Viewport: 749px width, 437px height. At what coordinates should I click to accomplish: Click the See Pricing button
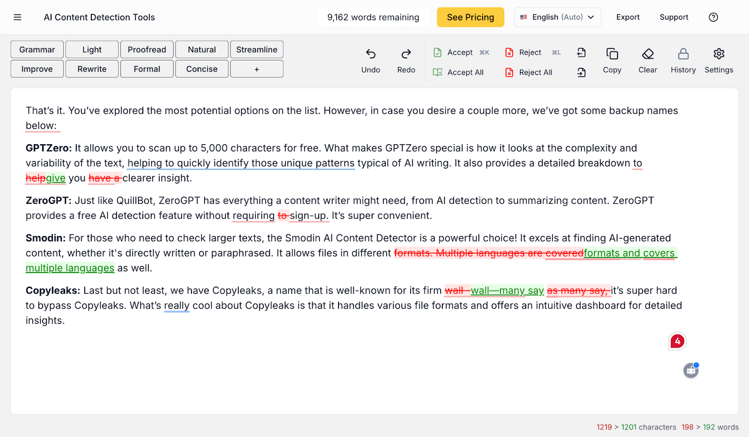(x=470, y=17)
